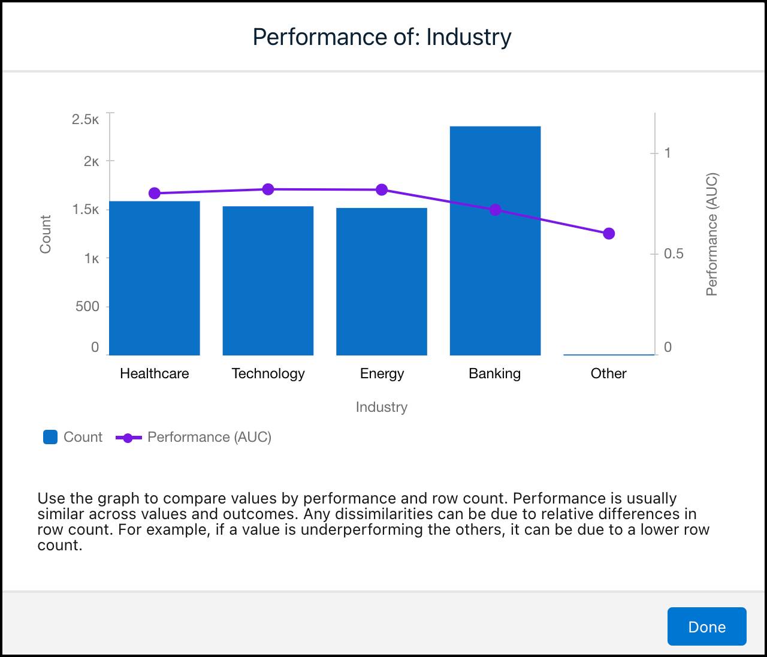767x657 pixels.
Task: Click the Energy category label below the chart
Action: [x=382, y=373]
